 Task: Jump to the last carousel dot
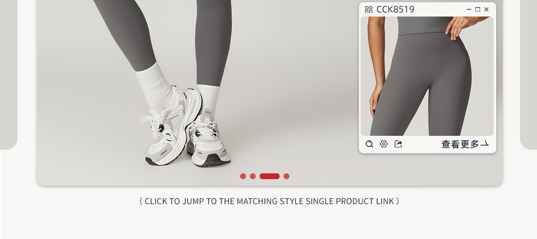click(x=286, y=176)
